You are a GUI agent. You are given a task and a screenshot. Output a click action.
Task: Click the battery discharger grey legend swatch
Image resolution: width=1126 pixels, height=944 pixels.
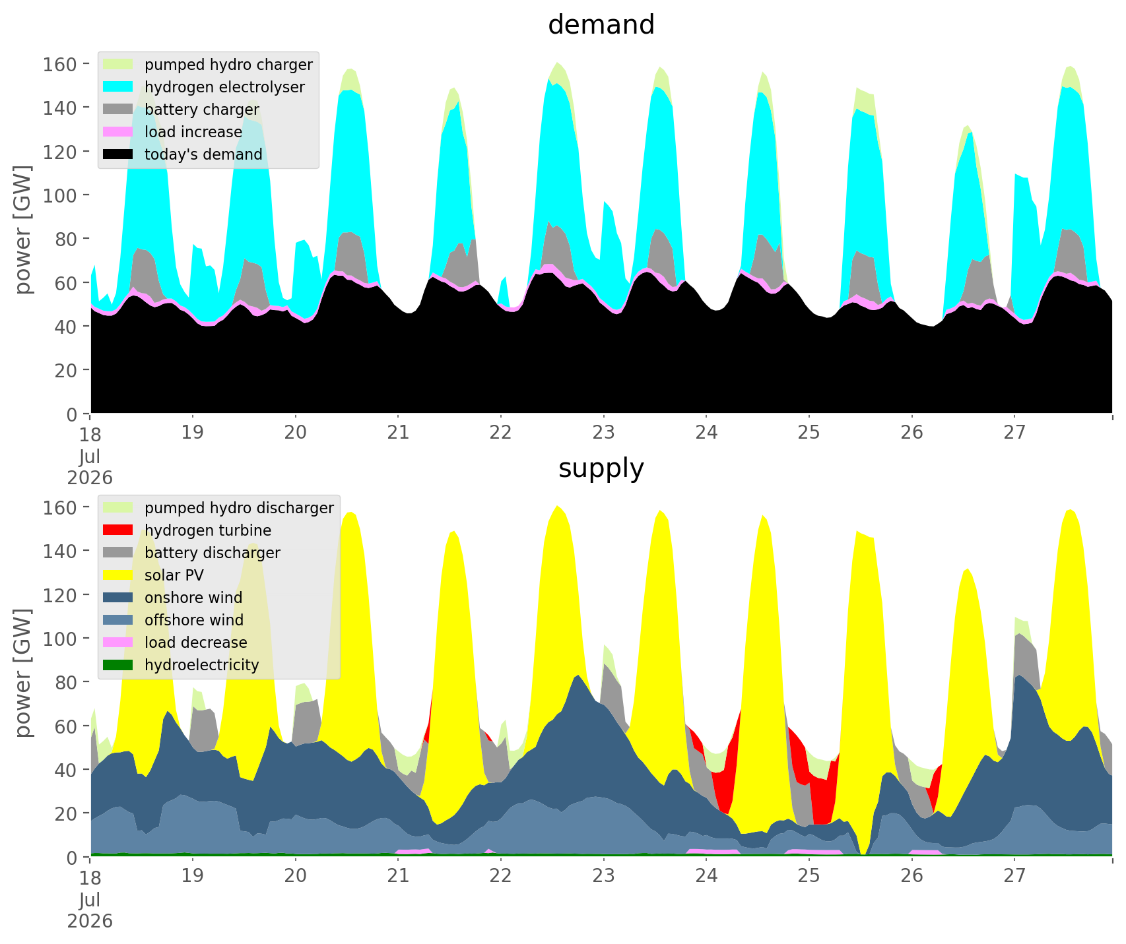click(119, 553)
